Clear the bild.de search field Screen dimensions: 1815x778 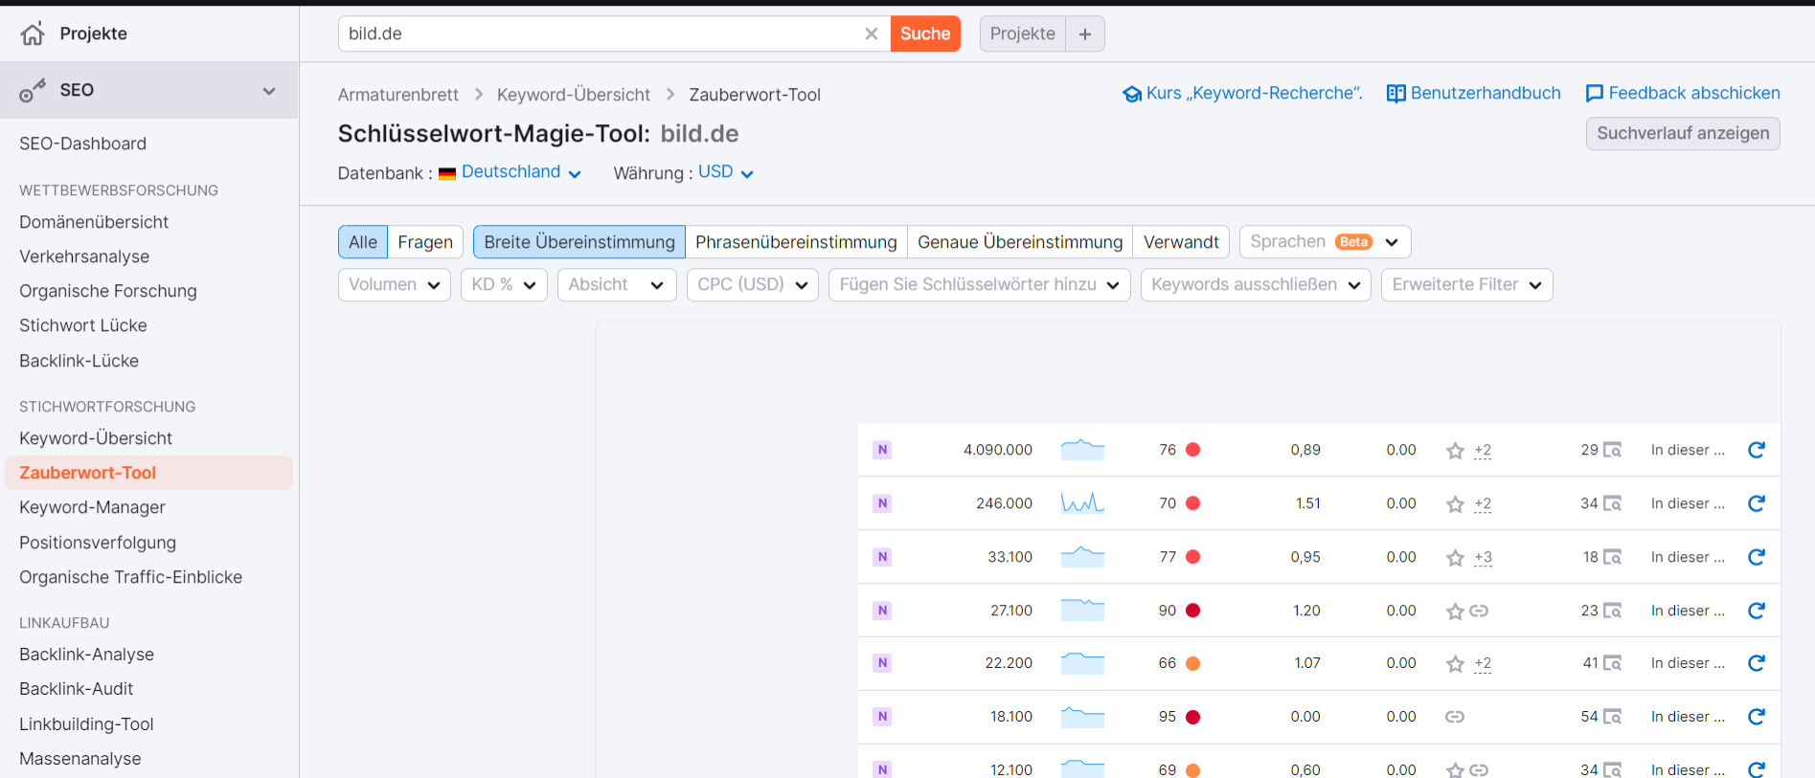coord(872,34)
